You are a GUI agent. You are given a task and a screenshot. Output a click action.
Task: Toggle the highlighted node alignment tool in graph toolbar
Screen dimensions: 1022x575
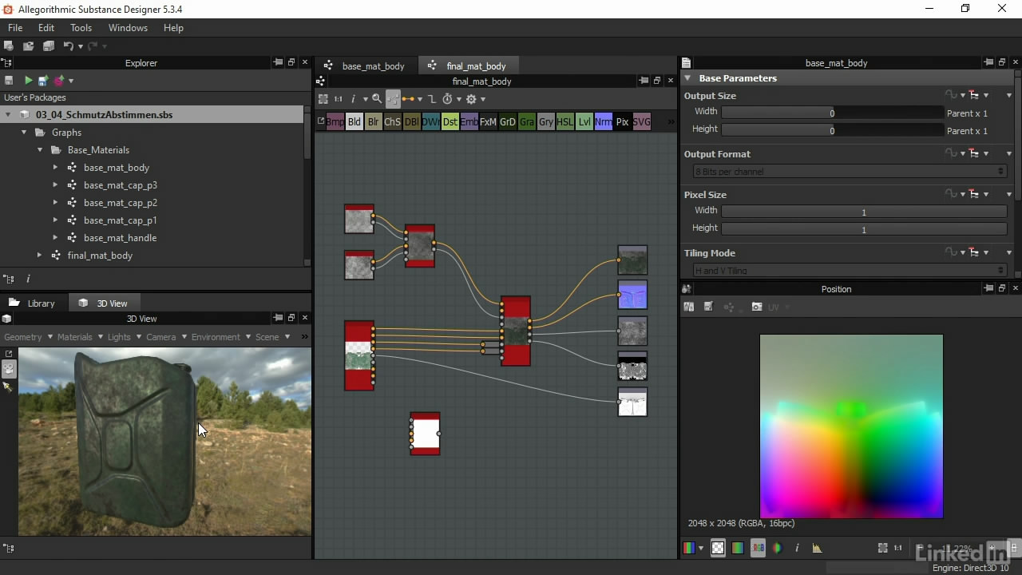(393, 99)
